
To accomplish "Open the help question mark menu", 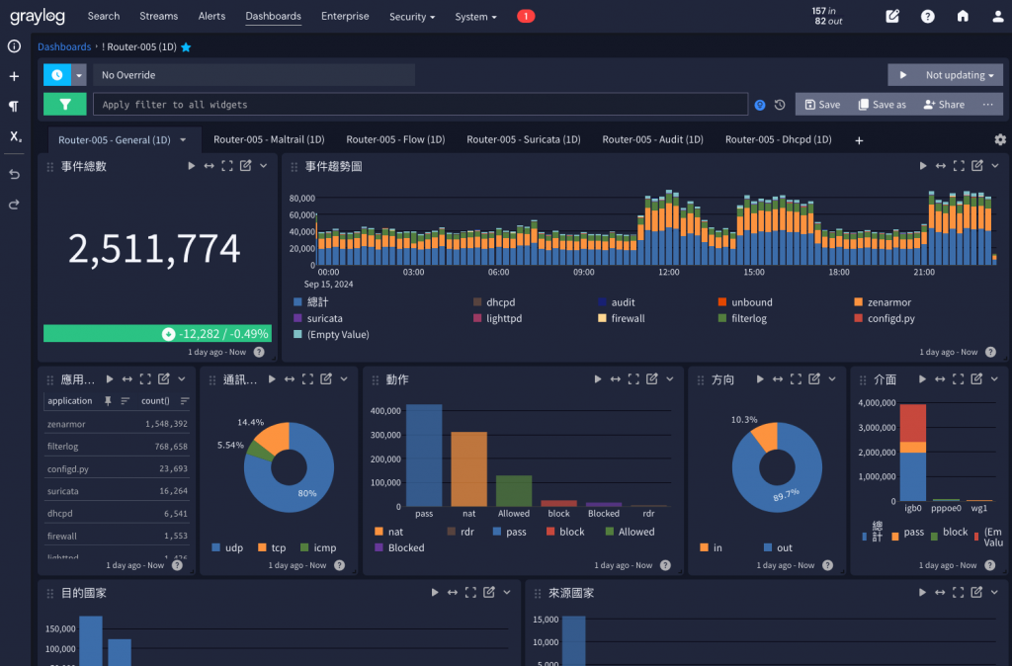I will 927,16.
